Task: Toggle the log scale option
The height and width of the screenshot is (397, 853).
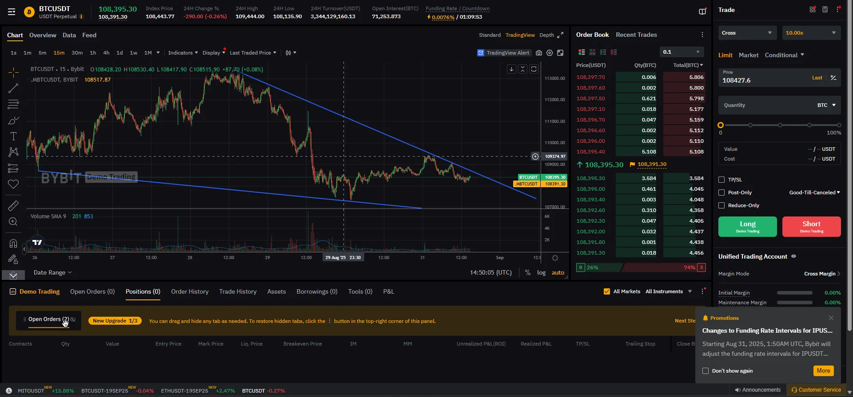Action: (541, 273)
